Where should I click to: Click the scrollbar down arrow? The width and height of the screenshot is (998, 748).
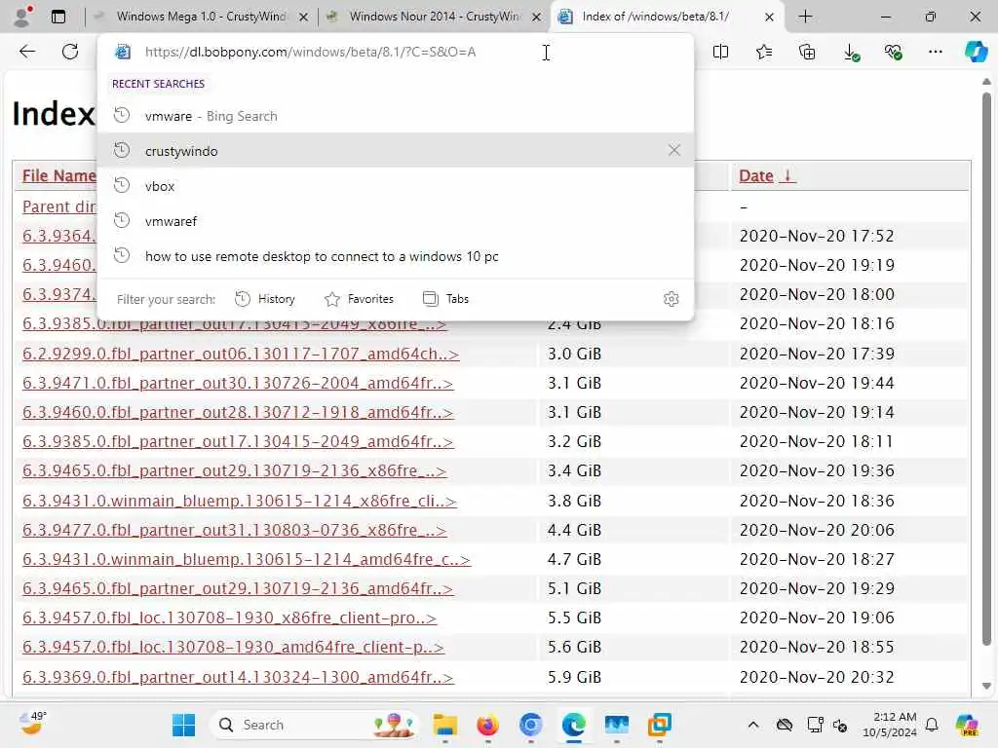pos(986,687)
